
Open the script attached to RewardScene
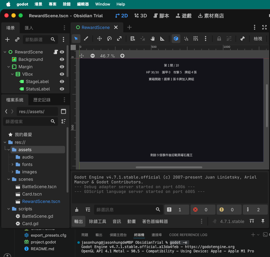tap(55, 52)
